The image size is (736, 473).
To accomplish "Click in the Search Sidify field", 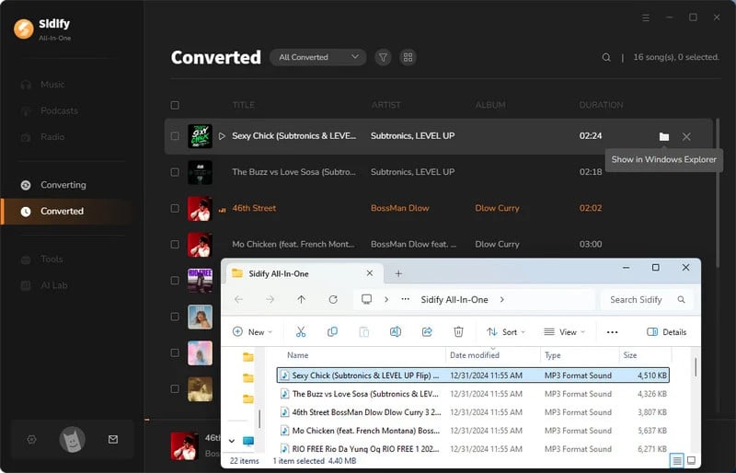I will click(x=647, y=300).
